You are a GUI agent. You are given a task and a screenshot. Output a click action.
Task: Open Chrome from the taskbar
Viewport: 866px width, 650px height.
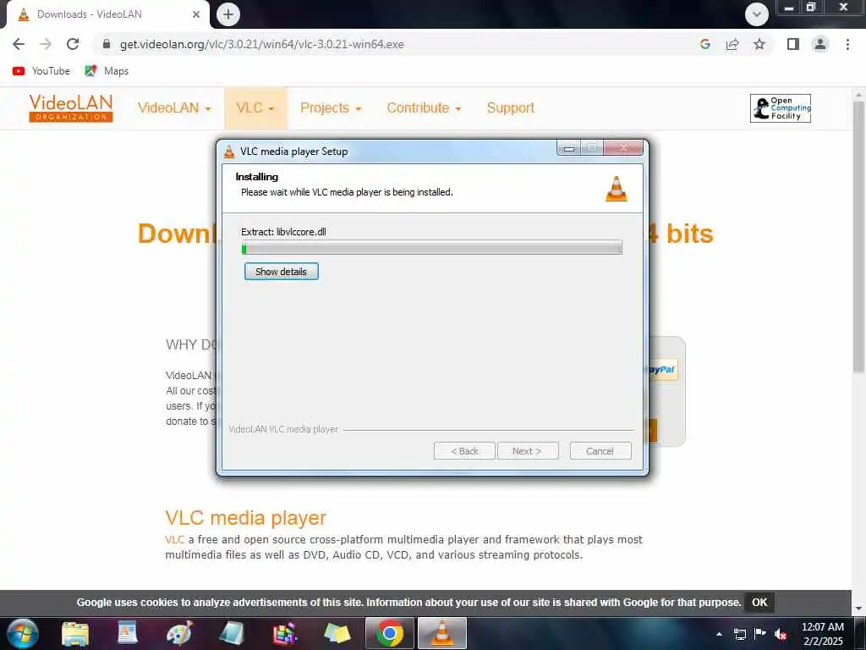(389, 633)
